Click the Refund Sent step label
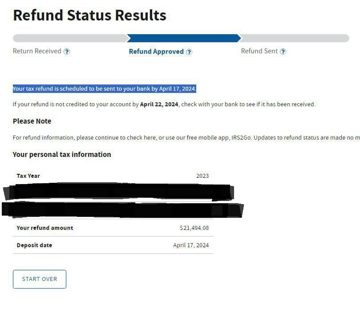360x321 pixels. tap(259, 51)
